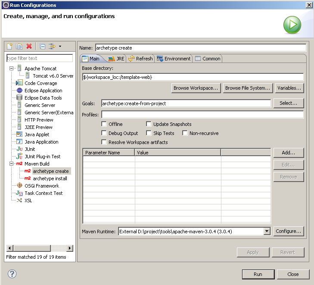
Task: Click the Run button
Action: tap(258, 274)
